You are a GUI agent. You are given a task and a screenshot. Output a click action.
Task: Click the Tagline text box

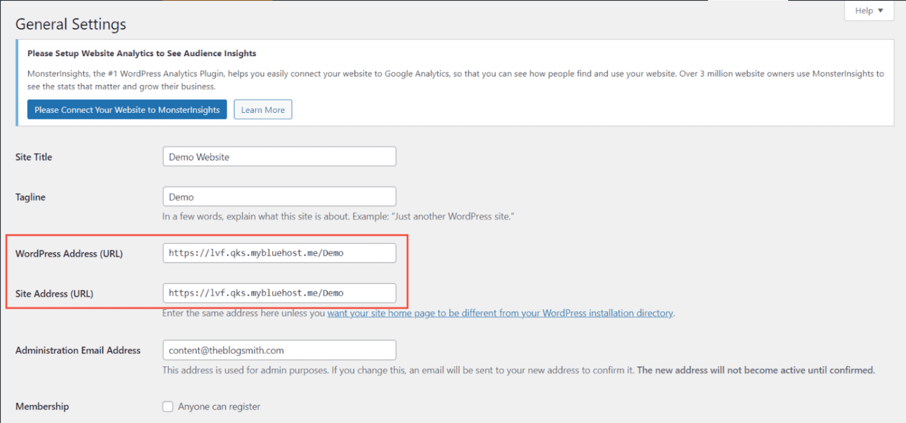tap(279, 196)
